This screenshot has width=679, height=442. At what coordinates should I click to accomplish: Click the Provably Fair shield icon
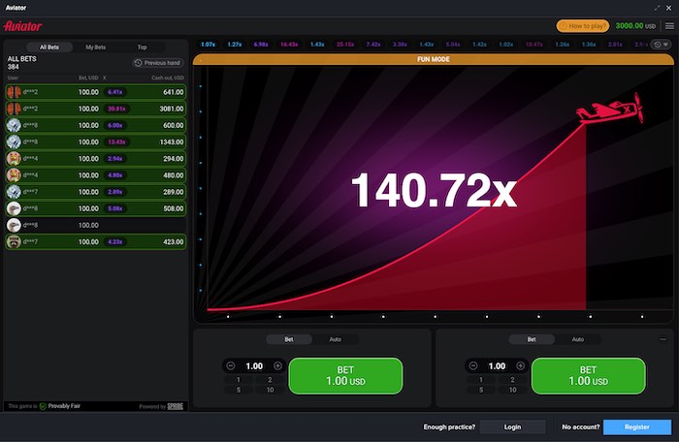[x=43, y=406]
